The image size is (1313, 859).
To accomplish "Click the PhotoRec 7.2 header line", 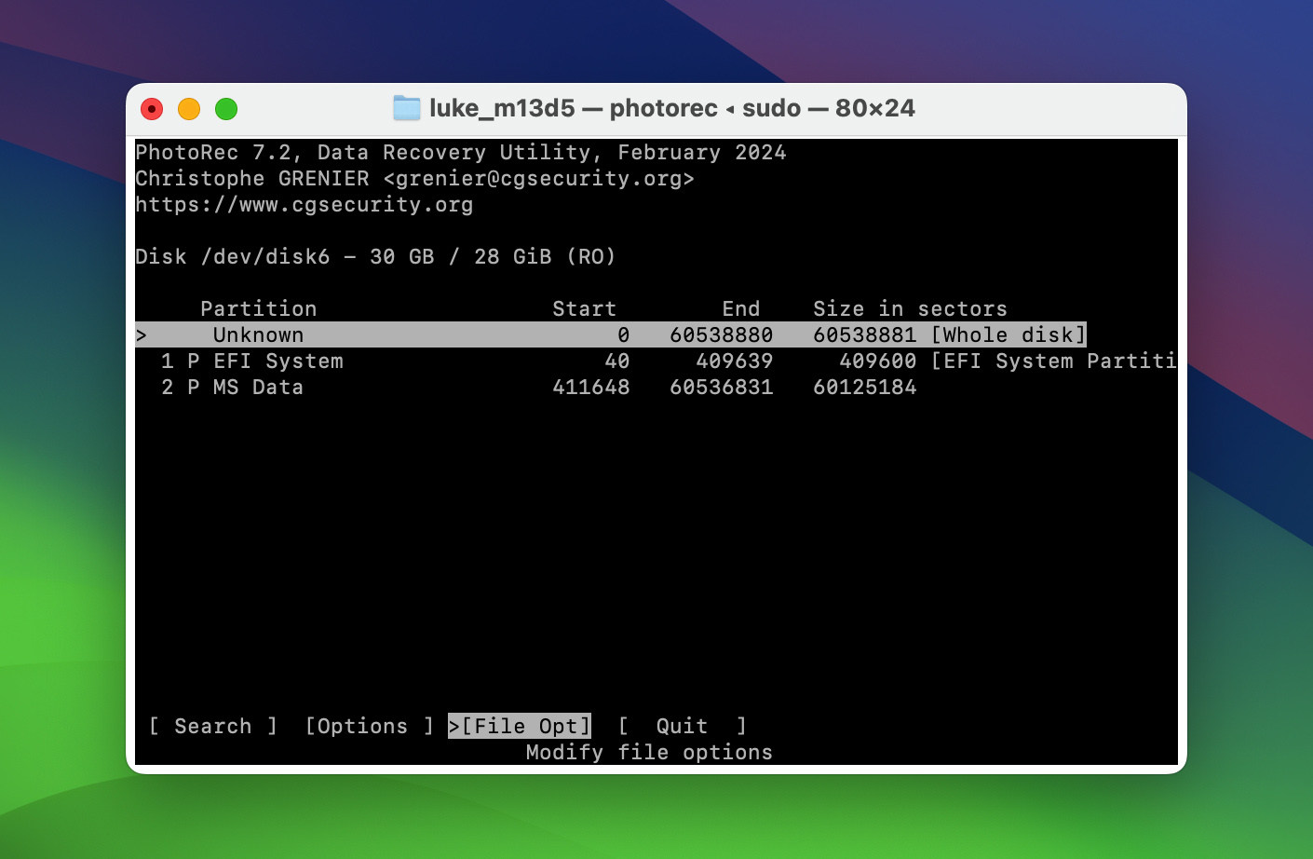I will point(461,152).
